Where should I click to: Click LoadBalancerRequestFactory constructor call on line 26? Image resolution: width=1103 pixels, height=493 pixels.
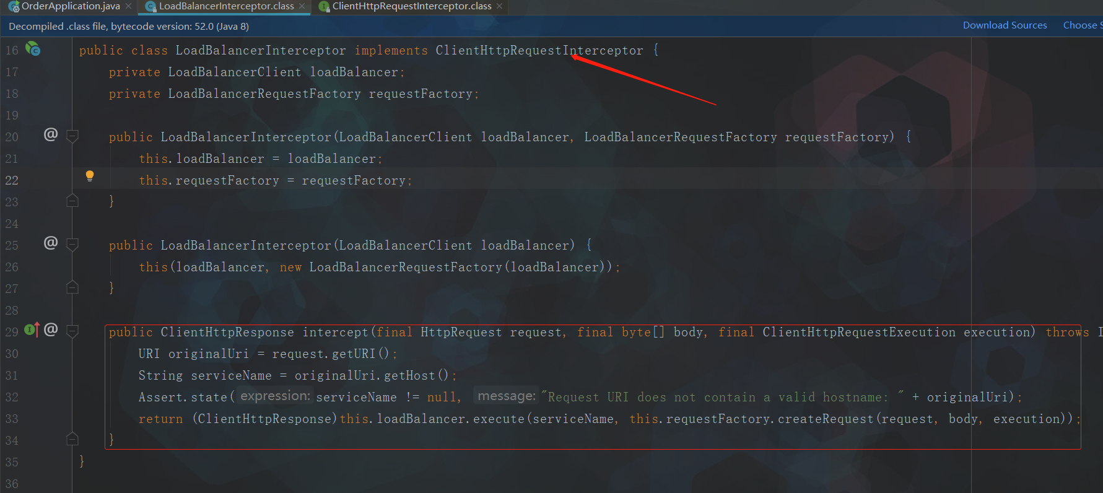tap(406, 267)
